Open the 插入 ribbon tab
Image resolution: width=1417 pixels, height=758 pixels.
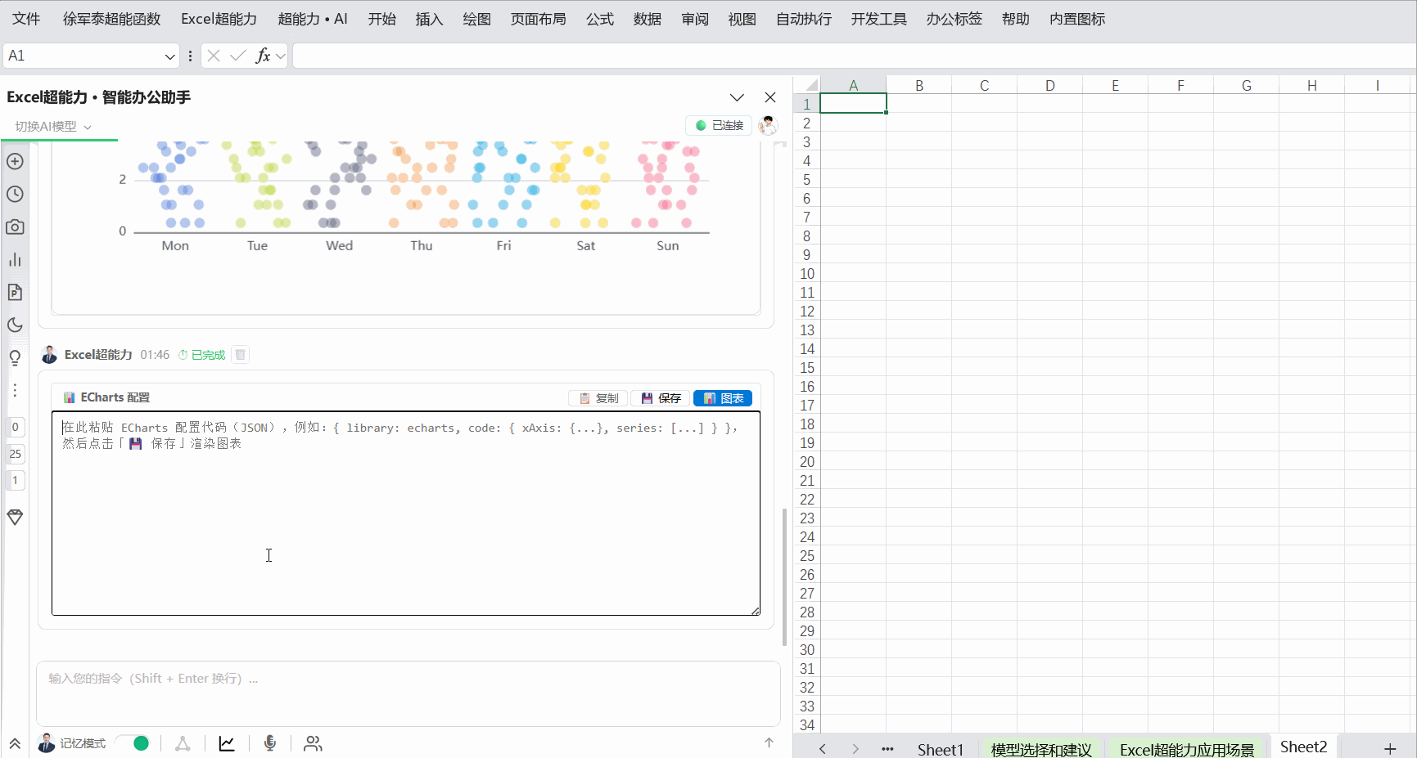[429, 19]
